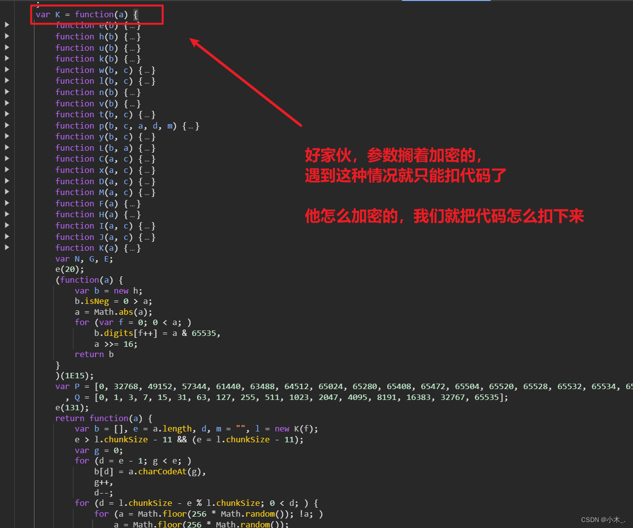Click the '(function(a) {' line
Viewport: 633px width, 528px height.
90,280
